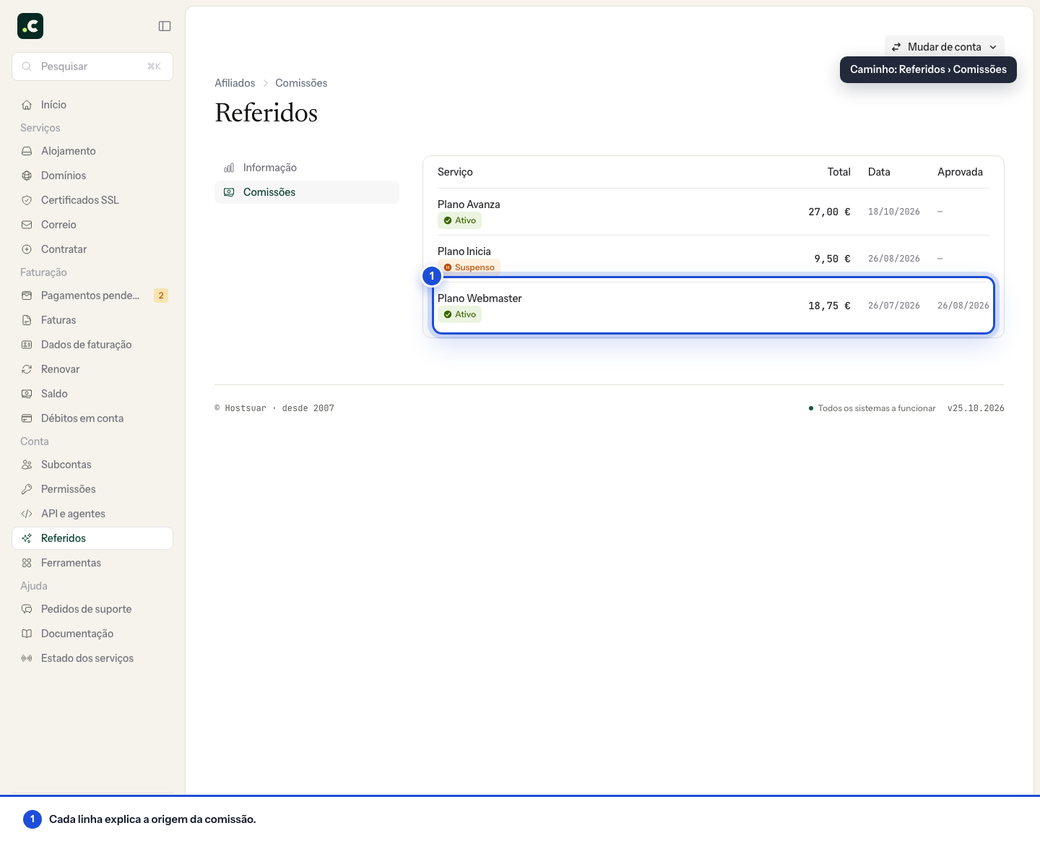Select the Comissões tab
Screen dimensions: 1040x841
pos(307,192)
